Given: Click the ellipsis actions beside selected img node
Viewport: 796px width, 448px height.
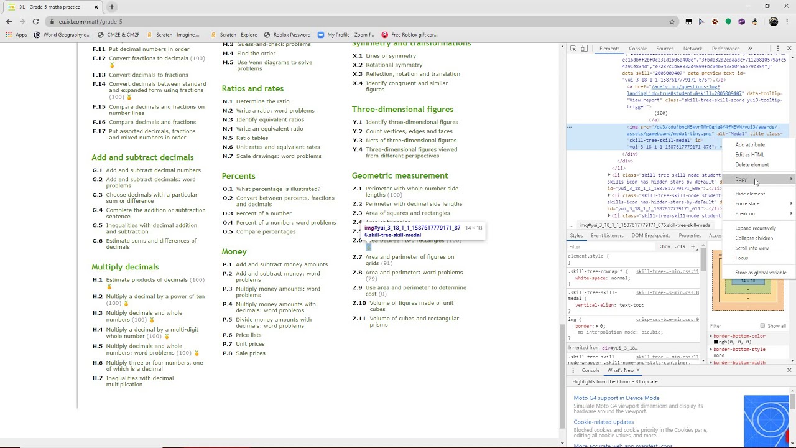Looking at the screenshot, I should [569, 127].
